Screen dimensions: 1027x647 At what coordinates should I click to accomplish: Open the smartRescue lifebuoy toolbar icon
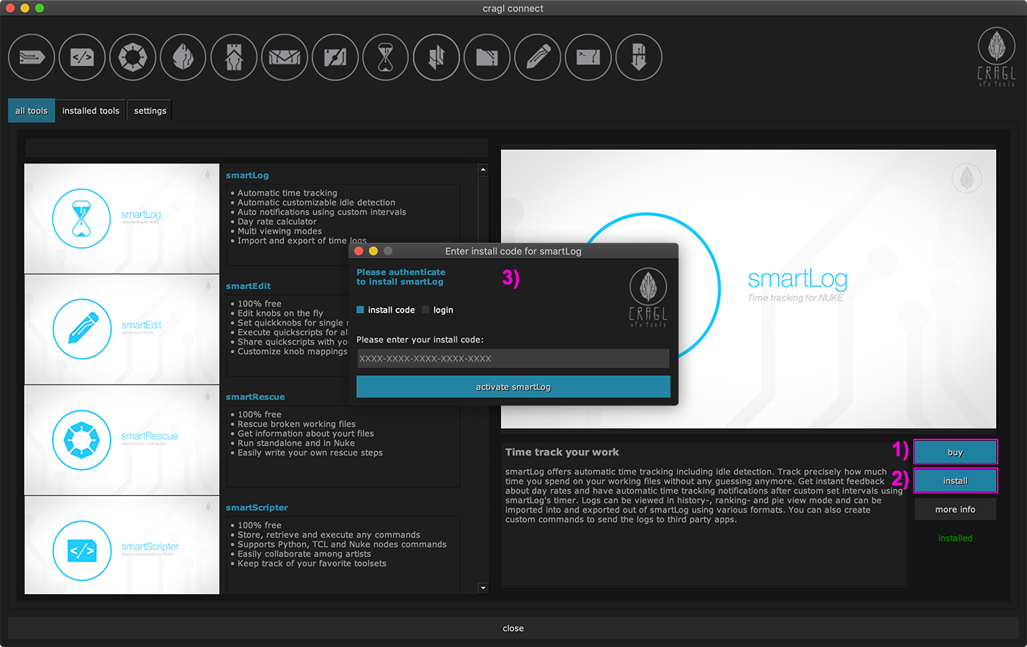click(x=133, y=57)
